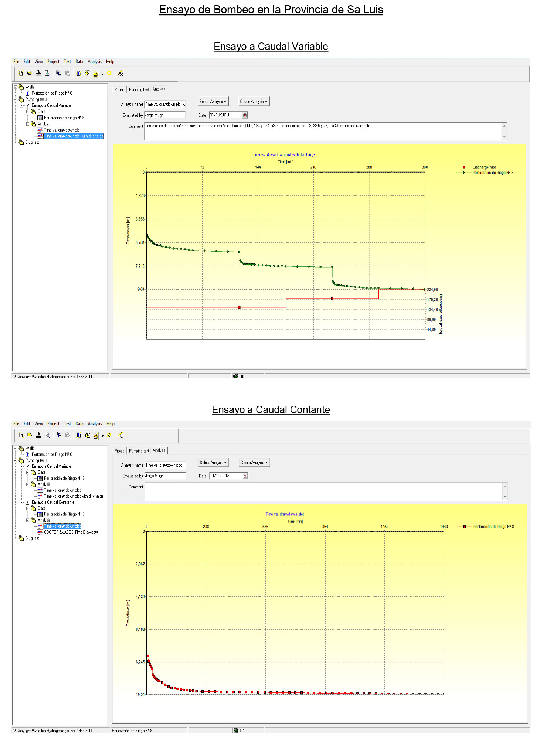Open Analysis menu in upper window
This screenshot has width=557, height=739.
(x=95, y=62)
